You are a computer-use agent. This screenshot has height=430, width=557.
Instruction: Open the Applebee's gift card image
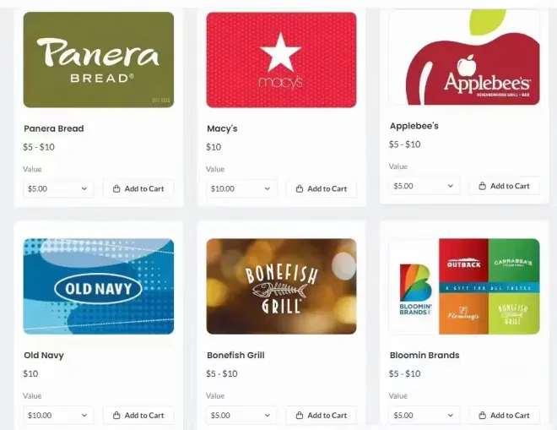[464, 57]
